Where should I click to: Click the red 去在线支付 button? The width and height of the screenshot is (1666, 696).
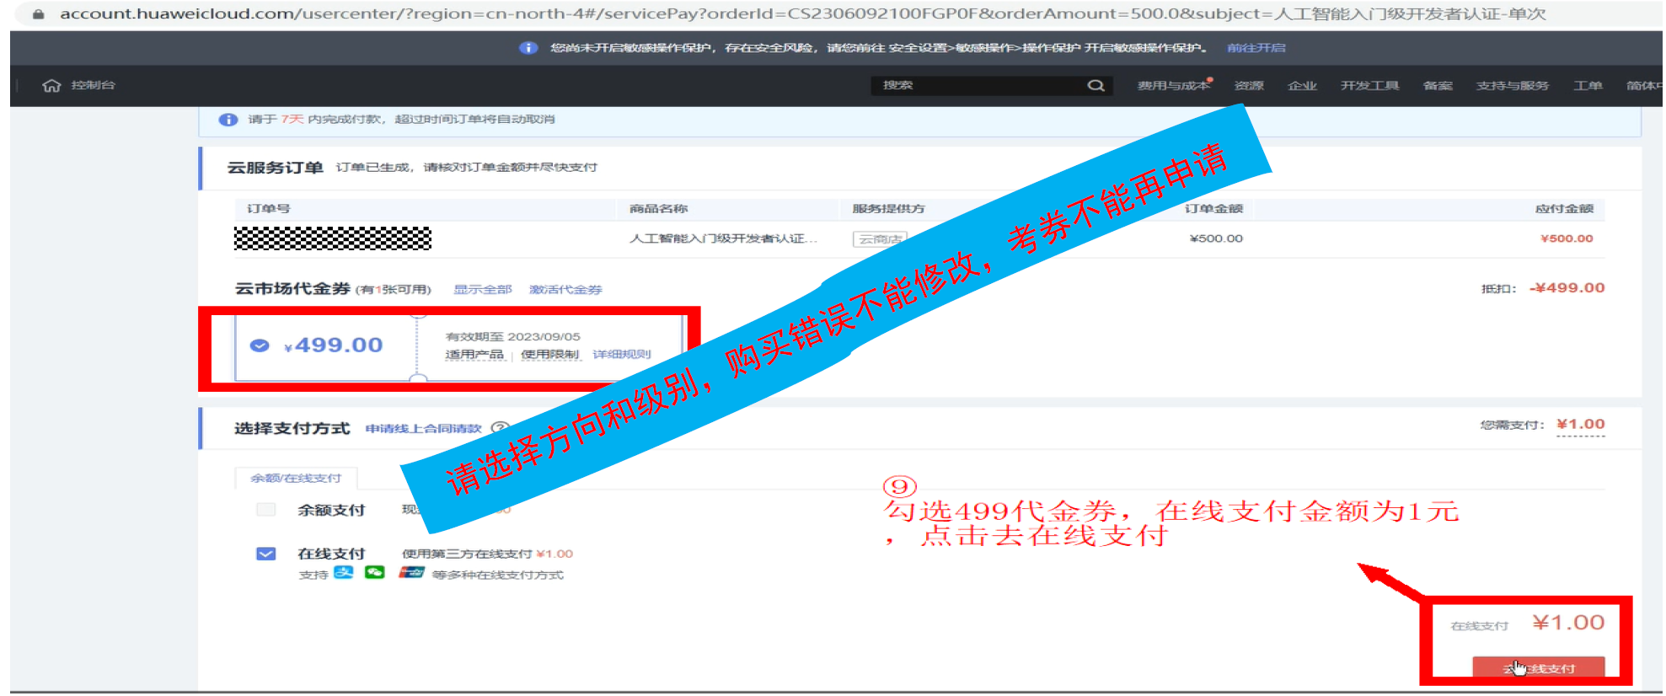1538,667
